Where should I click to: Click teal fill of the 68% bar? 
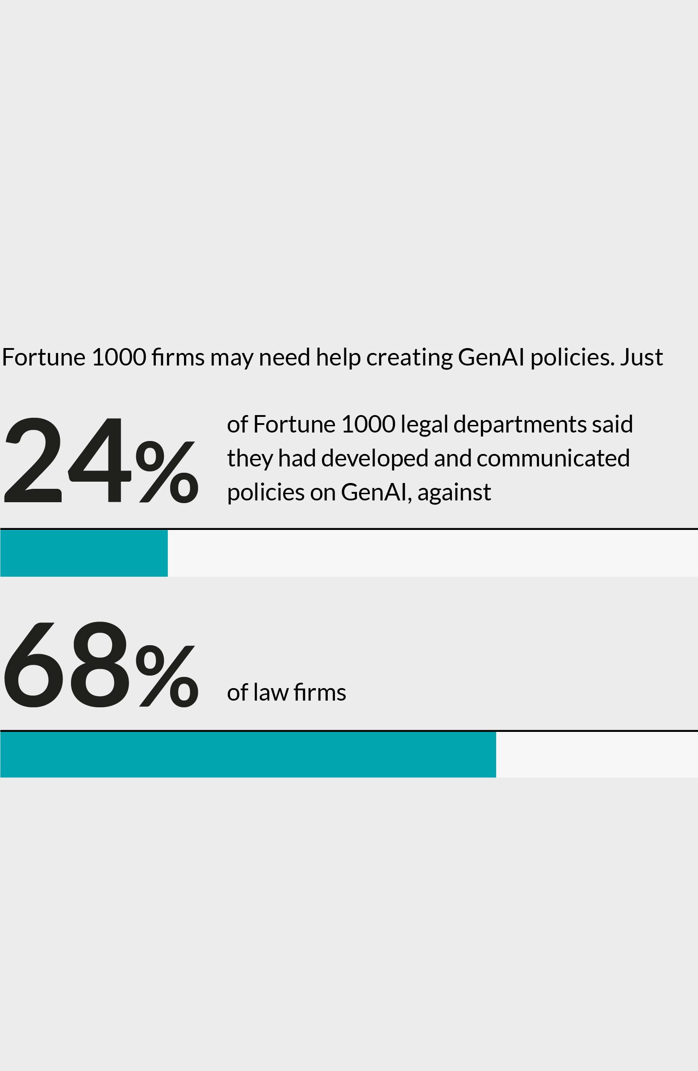click(x=247, y=755)
